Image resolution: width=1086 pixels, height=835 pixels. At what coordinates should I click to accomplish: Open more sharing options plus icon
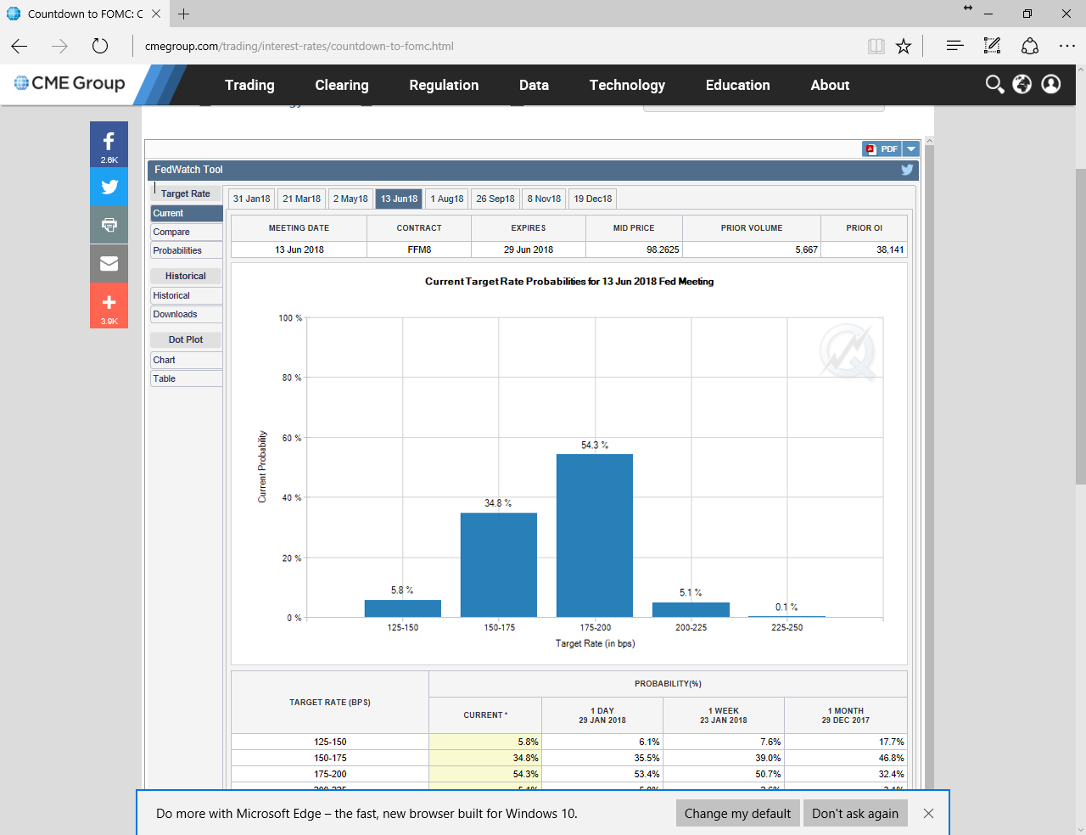(109, 304)
